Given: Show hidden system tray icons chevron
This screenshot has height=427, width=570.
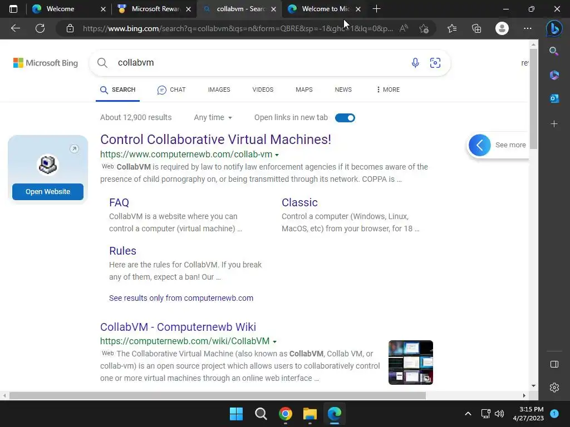Looking at the screenshot, I should point(468,414).
